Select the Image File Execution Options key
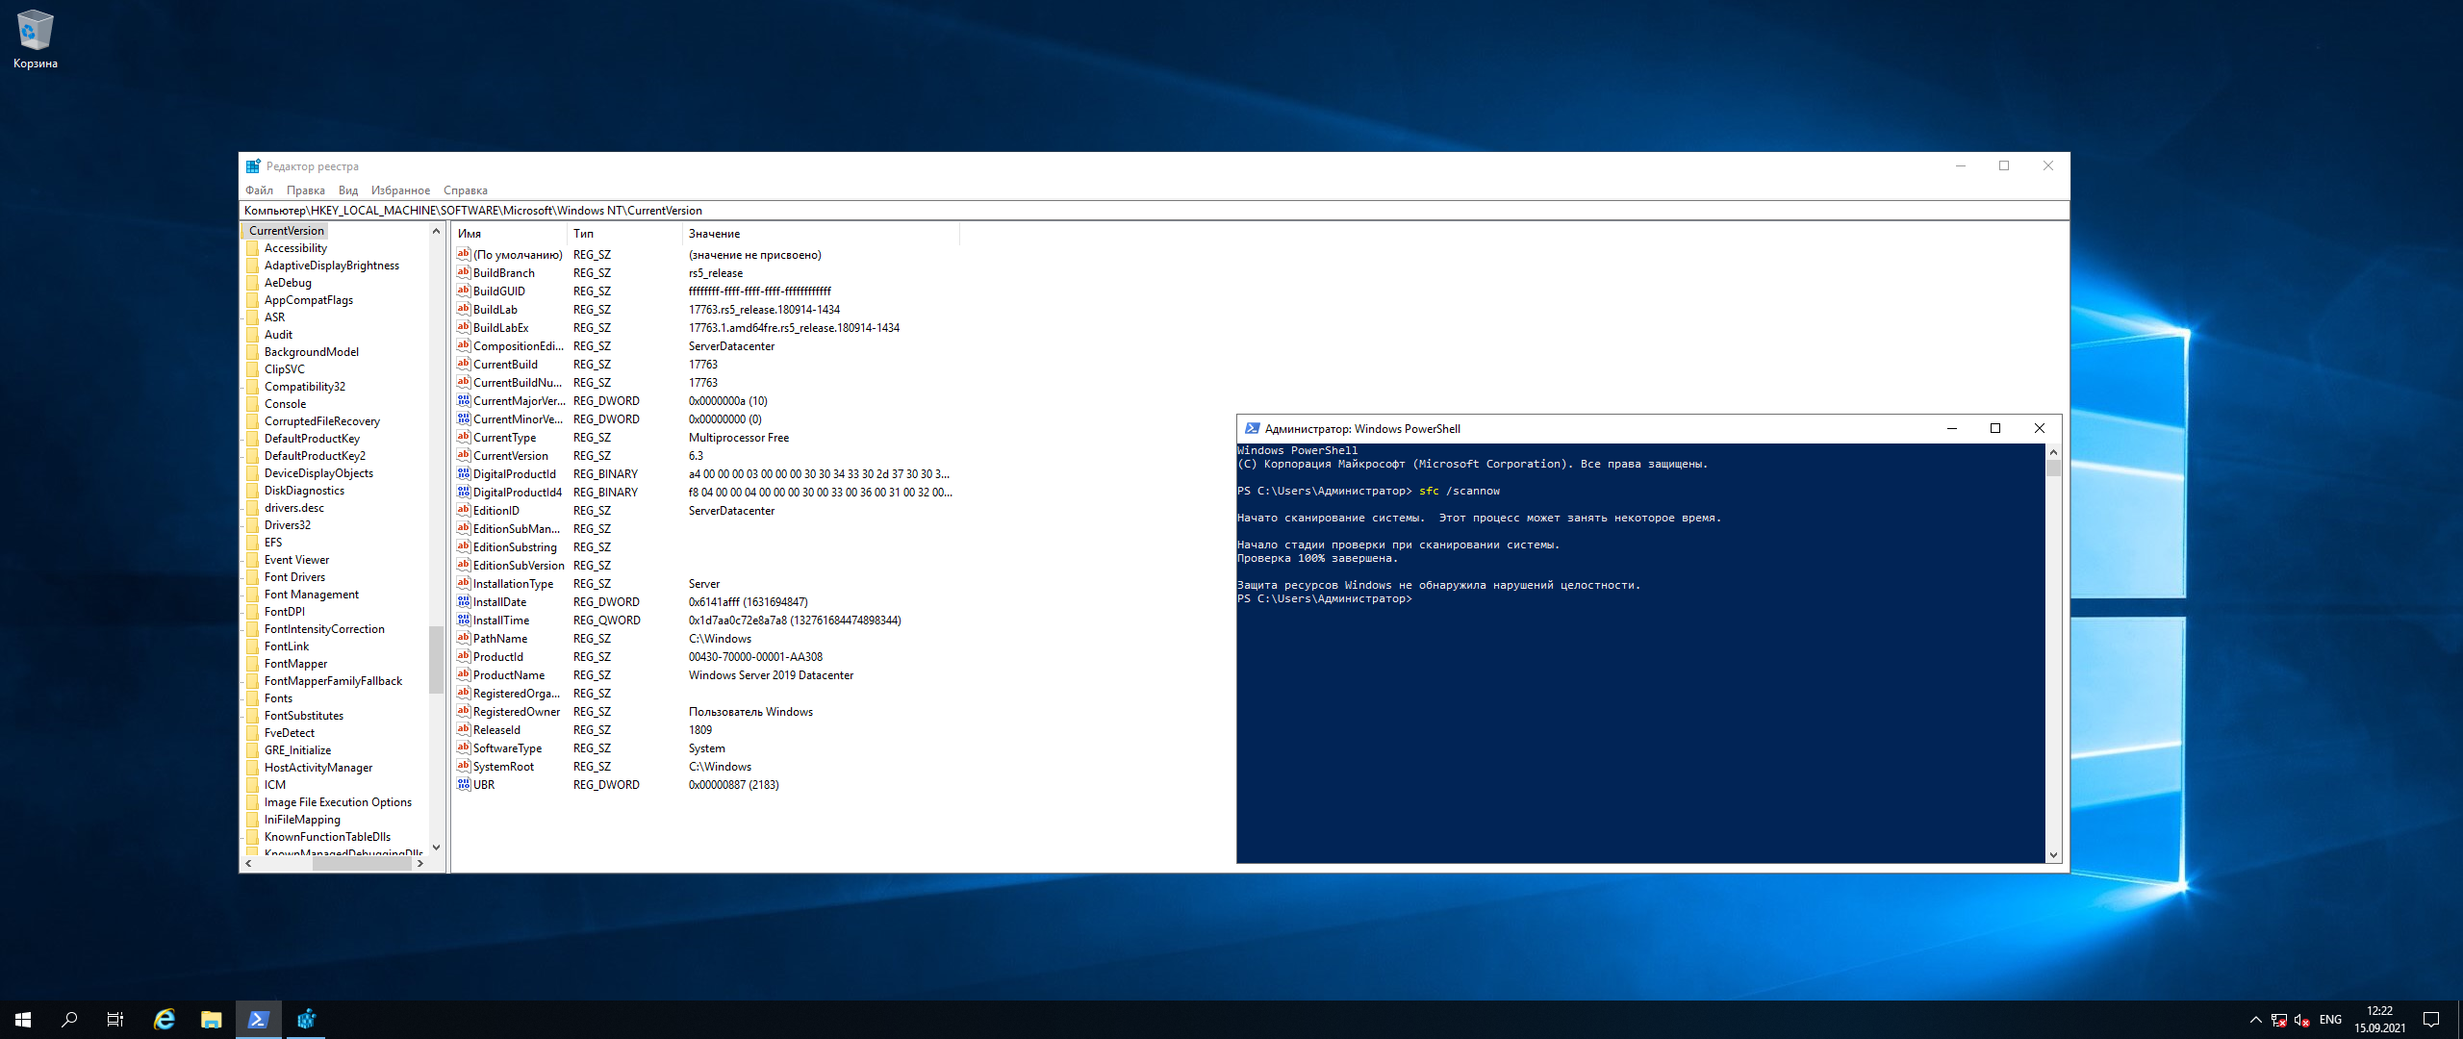 click(338, 802)
